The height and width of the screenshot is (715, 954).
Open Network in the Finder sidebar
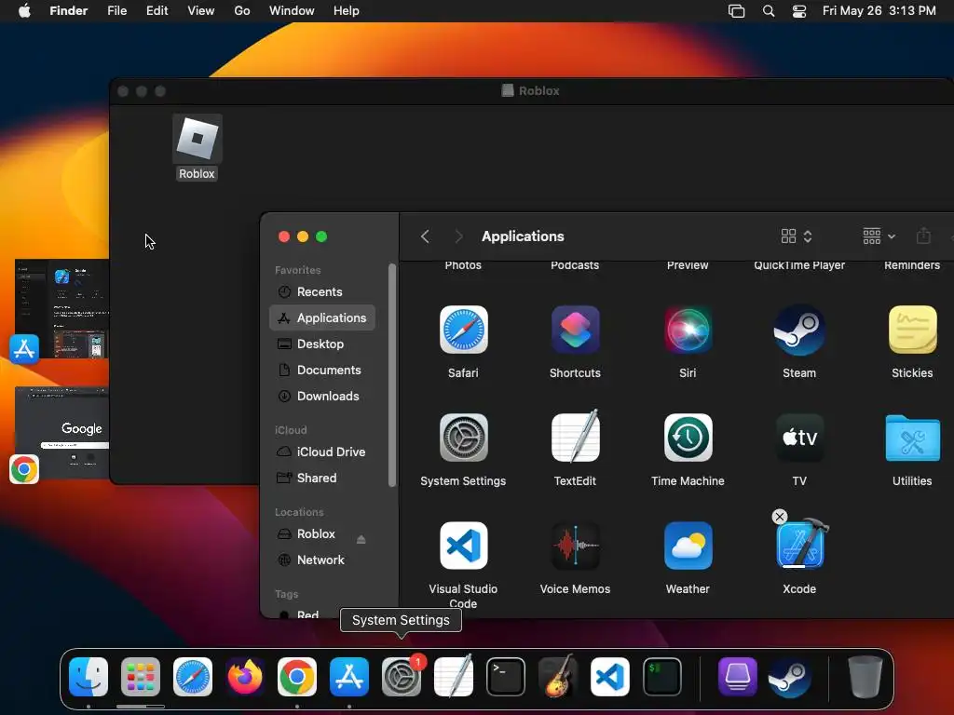coord(322,560)
